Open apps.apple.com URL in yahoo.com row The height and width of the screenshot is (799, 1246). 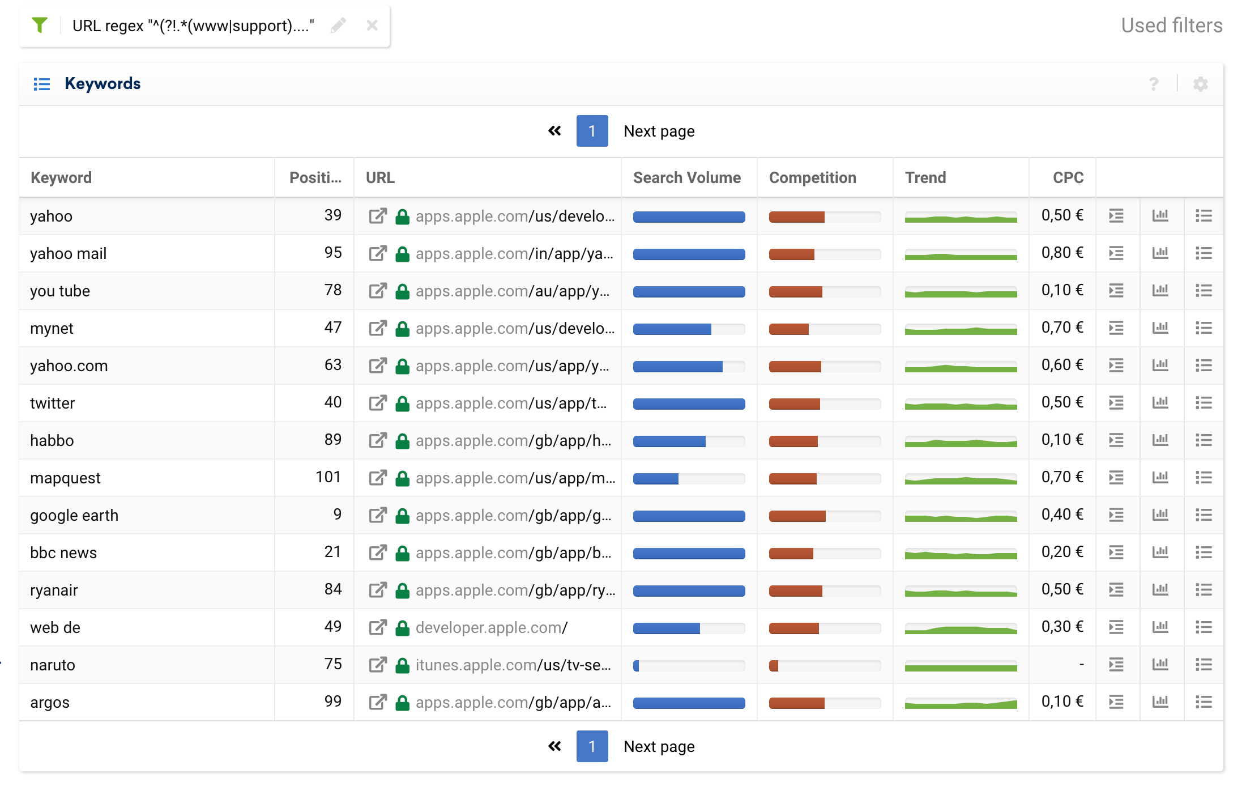(x=513, y=366)
